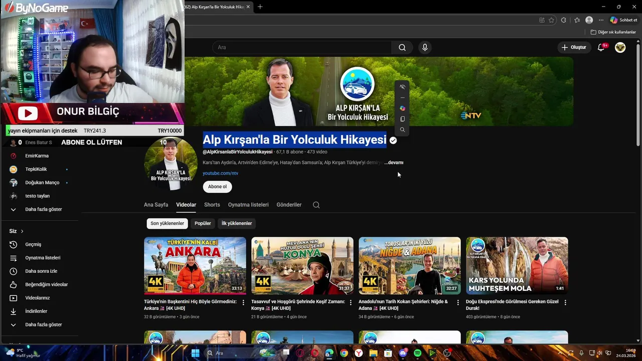Click the Oluştur create button
Image resolution: width=642 pixels, height=361 pixels.
pyautogui.click(x=573, y=47)
